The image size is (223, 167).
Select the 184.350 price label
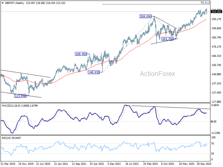(167, 39)
